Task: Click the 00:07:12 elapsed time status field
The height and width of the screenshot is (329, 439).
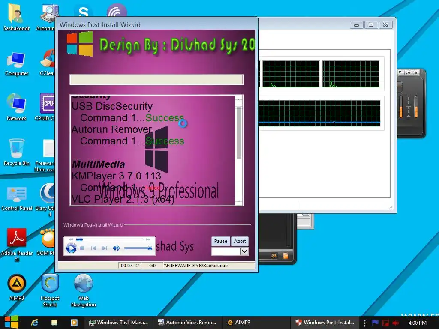Action: (x=130, y=266)
